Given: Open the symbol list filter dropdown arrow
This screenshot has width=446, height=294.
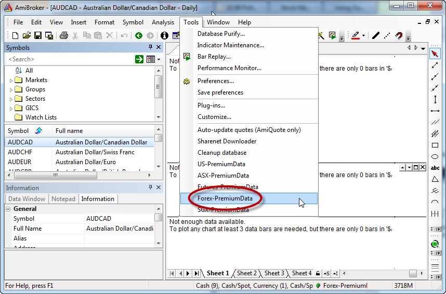Looking at the screenshot, I should pos(159,59).
